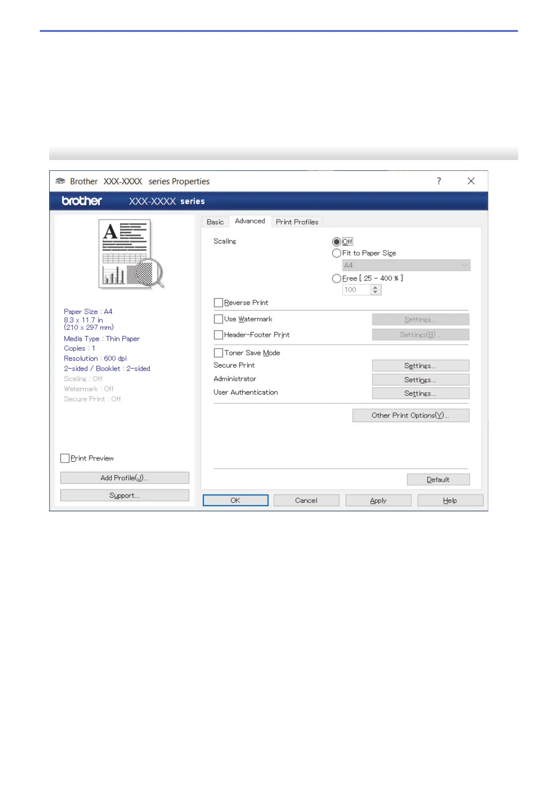
Task: Click Use Watermark Settings button
Action: [x=420, y=319]
